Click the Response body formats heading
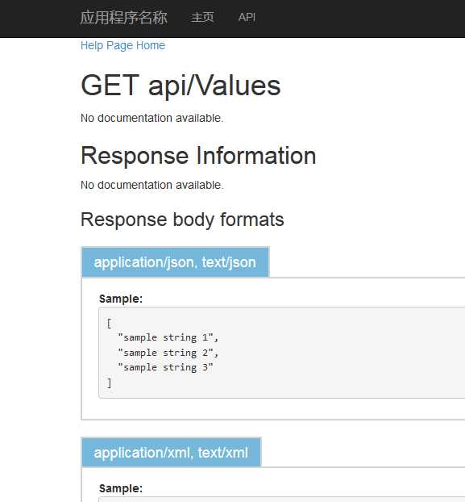This screenshot has width=465, height=502. (x=182, y=220)
